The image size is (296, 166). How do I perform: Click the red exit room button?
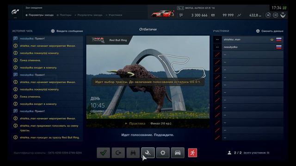click(192, 153)
